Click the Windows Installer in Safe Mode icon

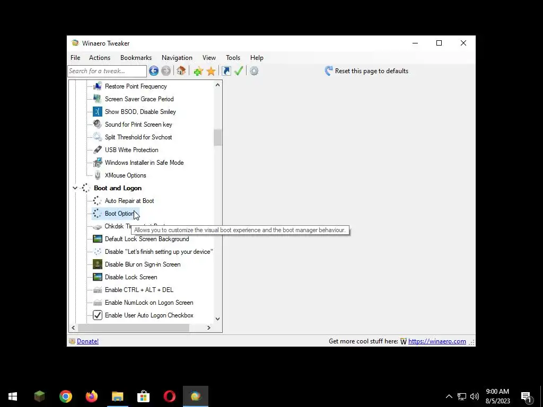click(98, 162)
